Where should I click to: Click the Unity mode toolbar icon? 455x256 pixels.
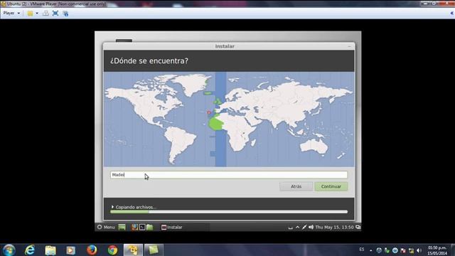[65, 14]
